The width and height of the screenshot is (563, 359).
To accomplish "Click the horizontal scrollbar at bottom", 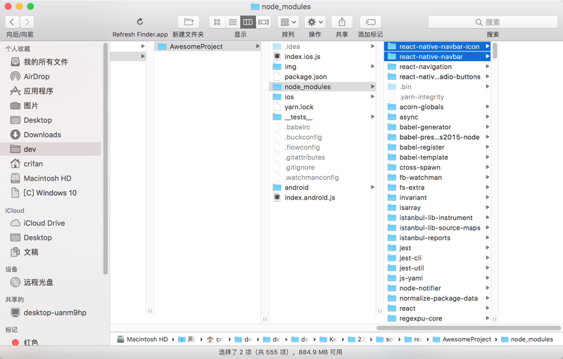I will (x=469, y=328).
